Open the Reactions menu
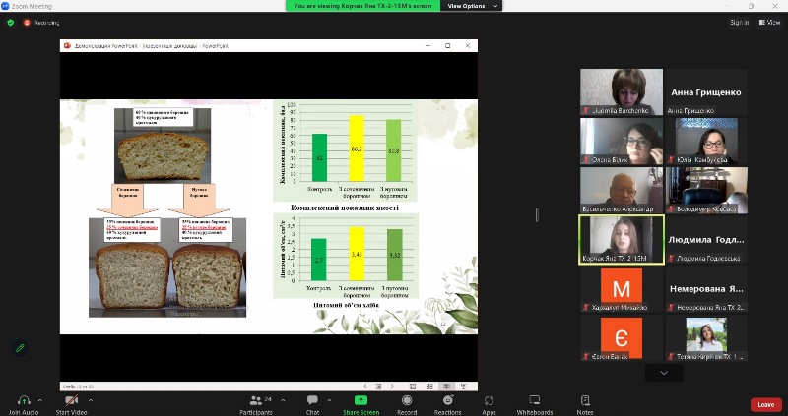Image resolution: width=788 pixels, height=416 pixels. (447, 400)
